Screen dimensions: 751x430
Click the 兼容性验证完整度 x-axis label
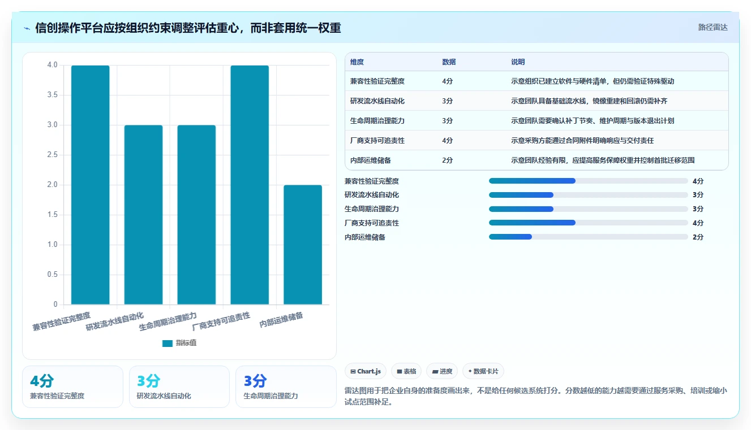(x=62, y=322)
